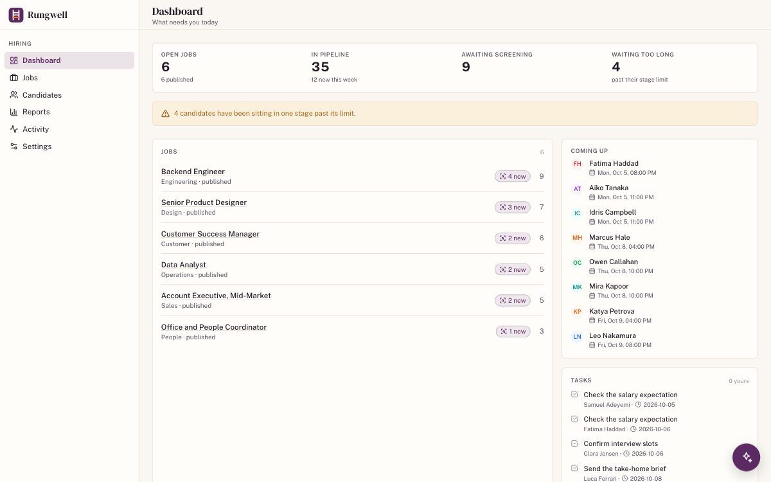Check off Send the take-home brief task
The width and height of the screenshot is (771, 482).
point(574,468)
